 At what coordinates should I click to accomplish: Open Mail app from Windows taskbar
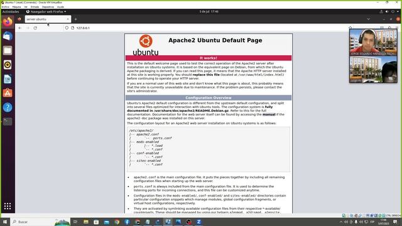(107, 222)
